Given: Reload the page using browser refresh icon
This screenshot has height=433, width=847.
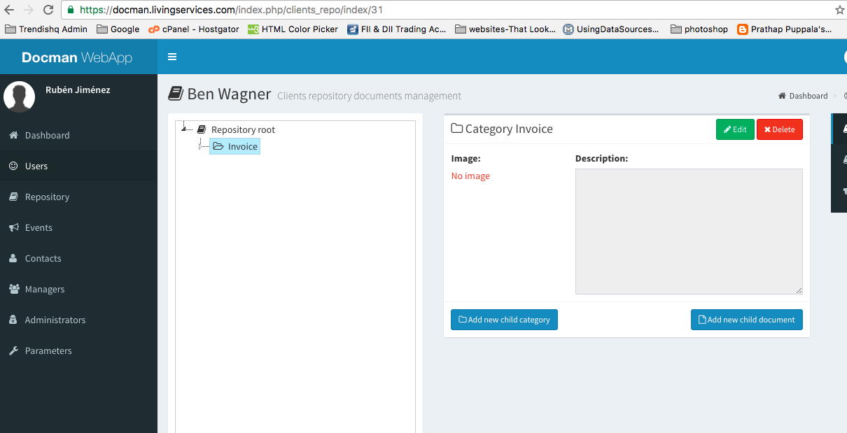Looking at the screenshot, I should point(48,10).
